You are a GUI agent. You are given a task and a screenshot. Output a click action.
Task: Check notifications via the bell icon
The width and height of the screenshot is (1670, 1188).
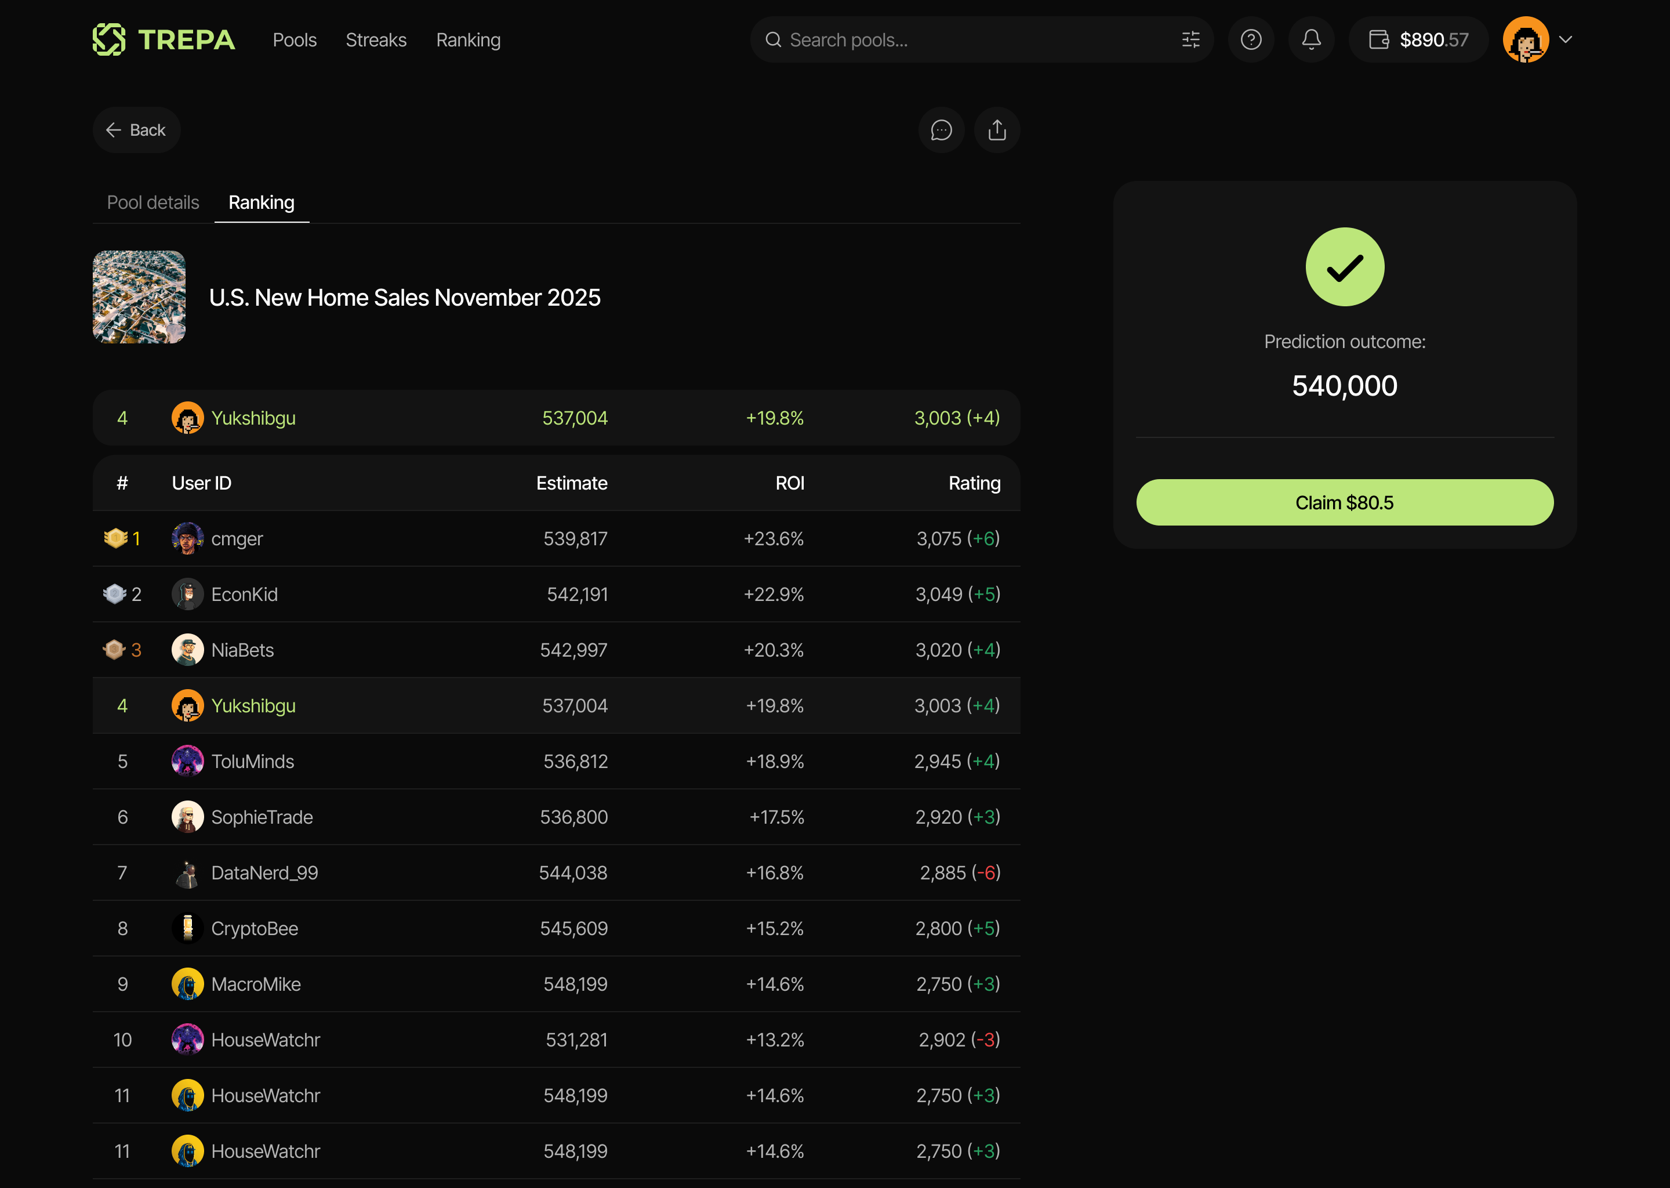1311,39
